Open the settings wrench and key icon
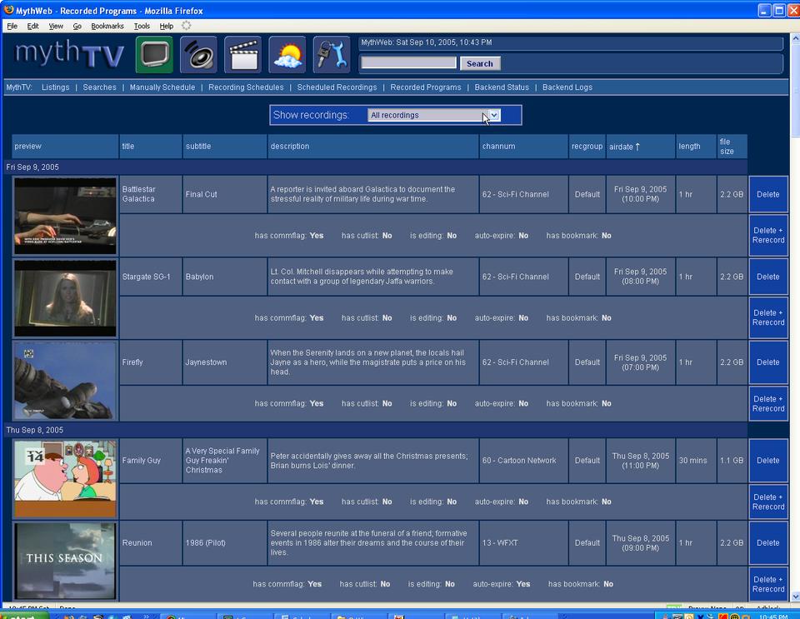Screen dimensions: 800x619 point(332,55)
